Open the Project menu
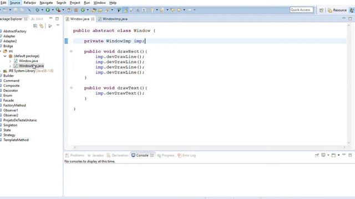 pos(75,3)
